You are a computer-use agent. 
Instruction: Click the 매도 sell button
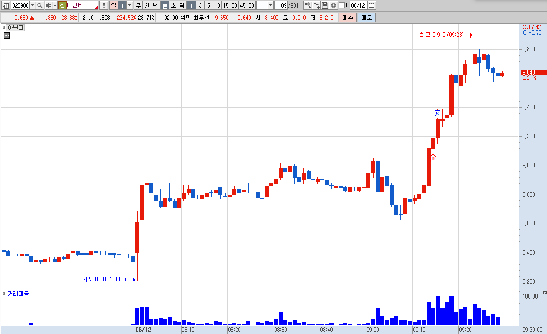pos(367,18)
